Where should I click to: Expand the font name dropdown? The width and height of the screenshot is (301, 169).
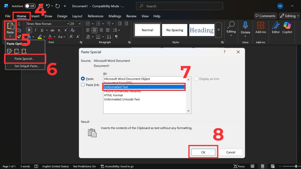point(68,24)
